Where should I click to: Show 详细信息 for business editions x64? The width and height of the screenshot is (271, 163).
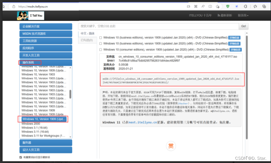(234, 38)
